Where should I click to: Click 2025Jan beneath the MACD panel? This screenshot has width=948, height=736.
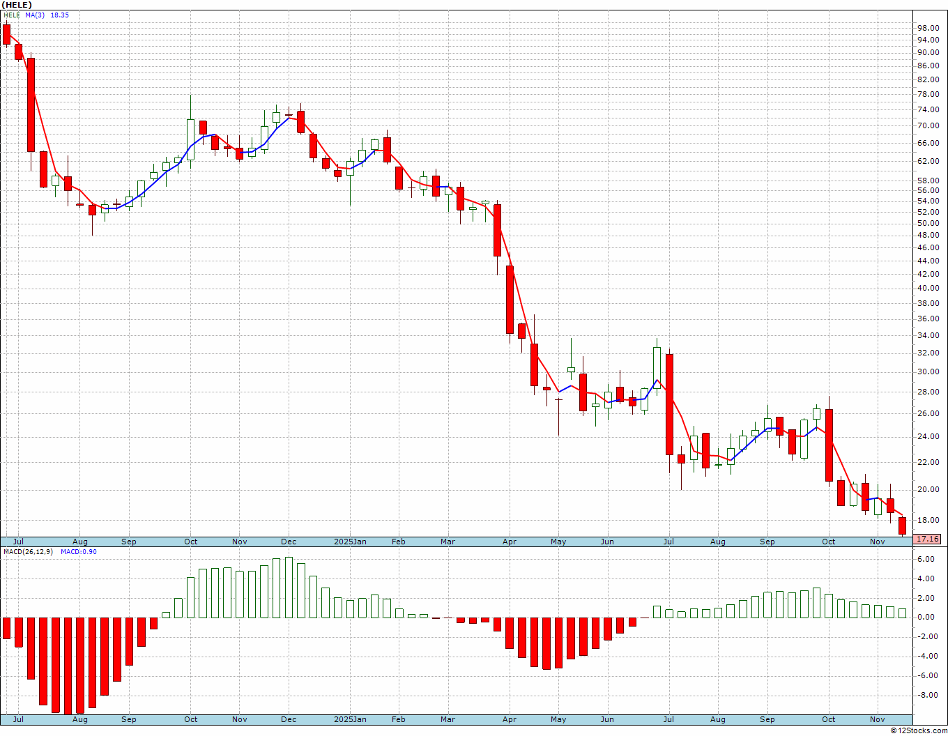(350, 719)
